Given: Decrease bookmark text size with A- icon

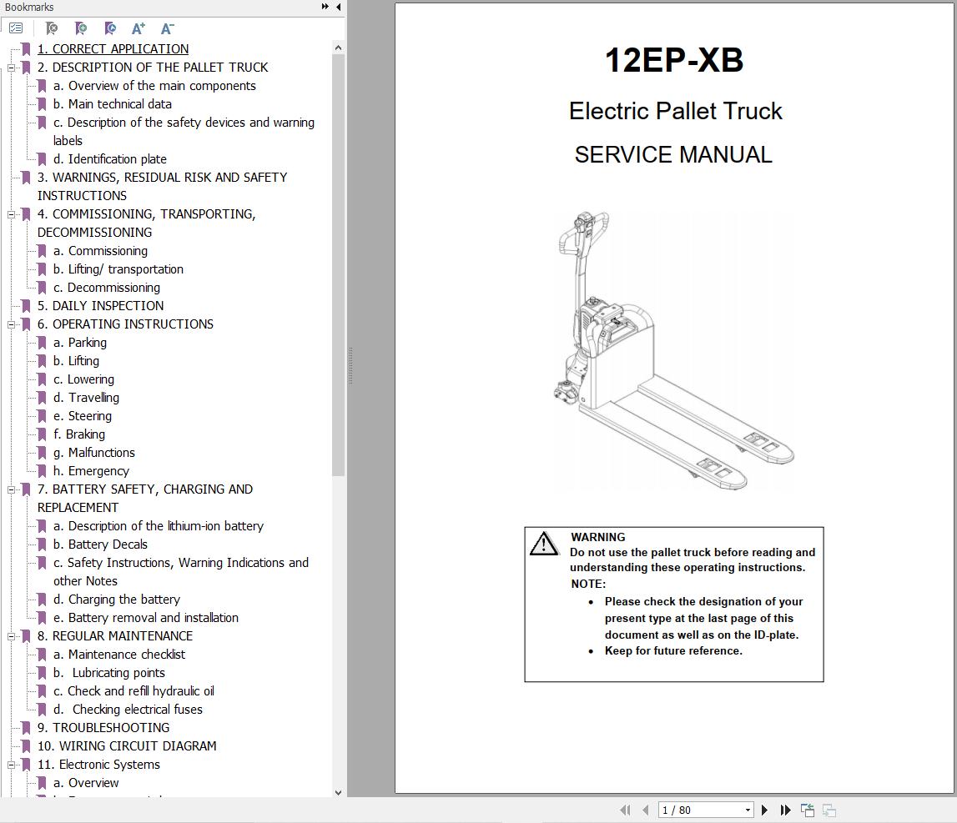Looking at the screenshot, I should [167, 28].
